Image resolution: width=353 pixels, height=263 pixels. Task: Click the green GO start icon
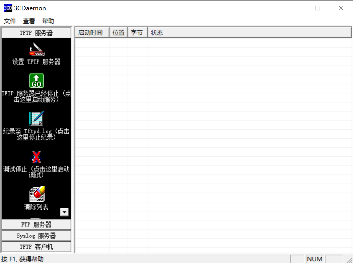coord(37,81)
